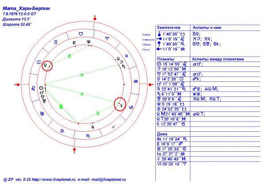Screen dimensions: 263x184
Task: Click the Taurus sign on the zodiac ring
Action: coord(81,34)
